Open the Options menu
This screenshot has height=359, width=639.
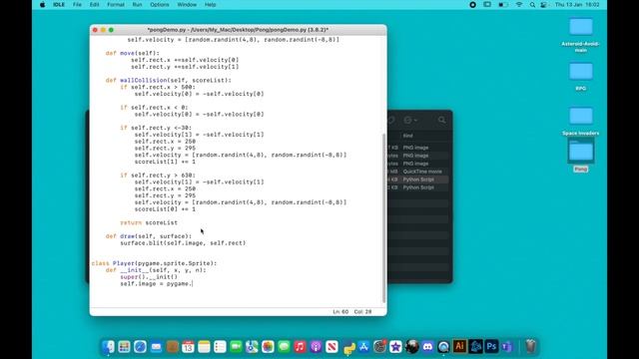[x=160, y=4]
